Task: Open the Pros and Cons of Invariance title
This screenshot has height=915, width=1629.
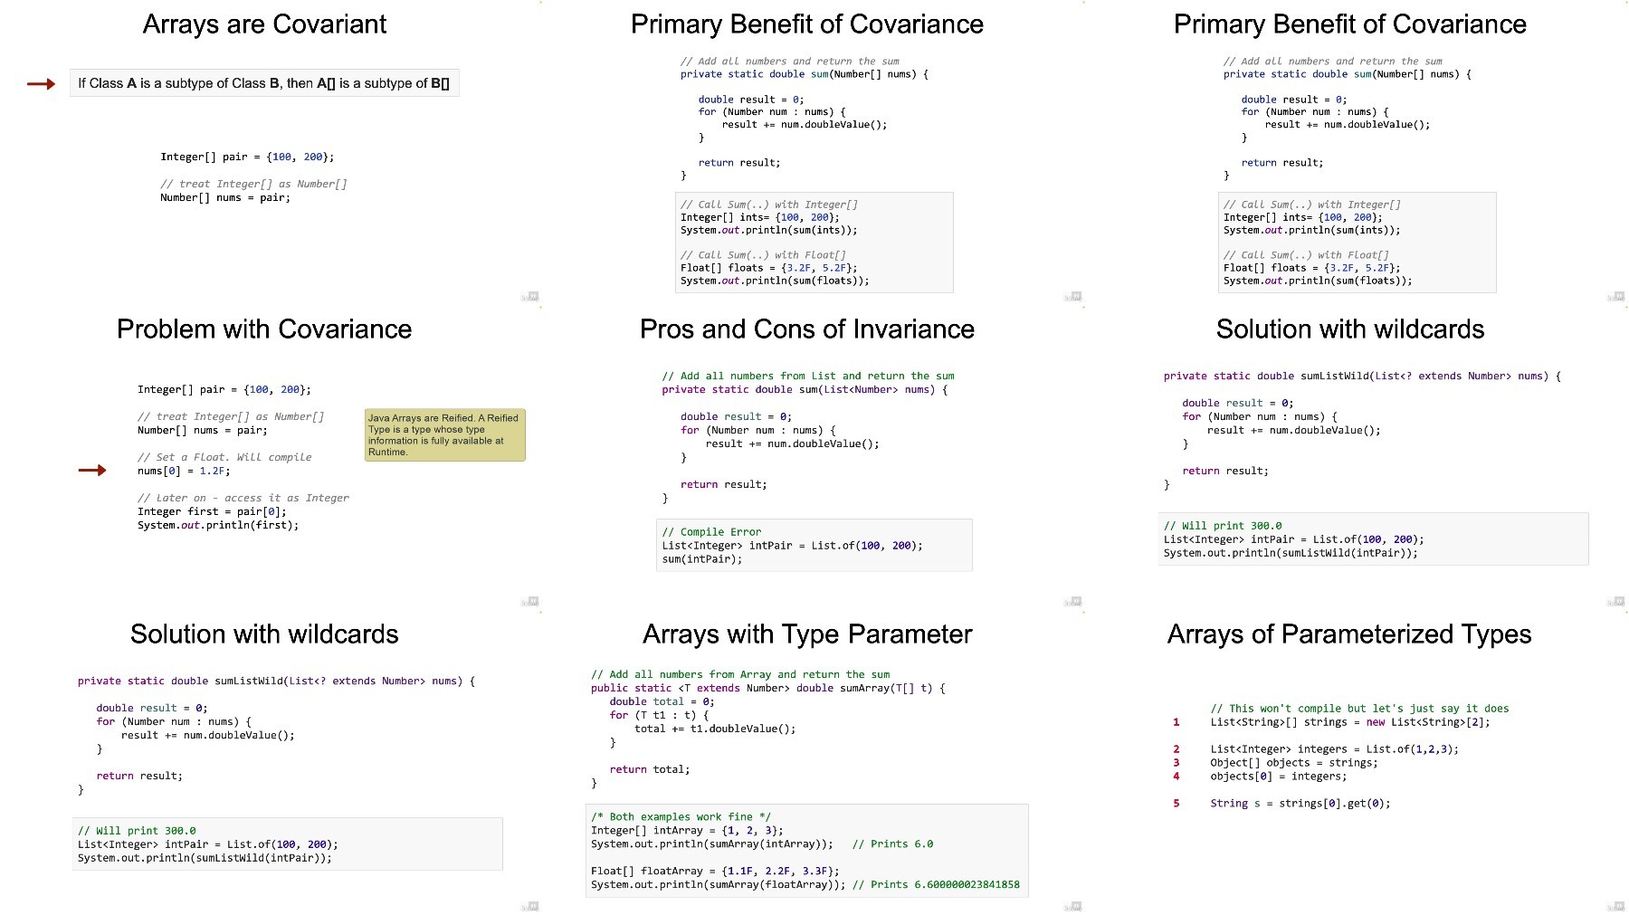Action: tap(807, 329)
